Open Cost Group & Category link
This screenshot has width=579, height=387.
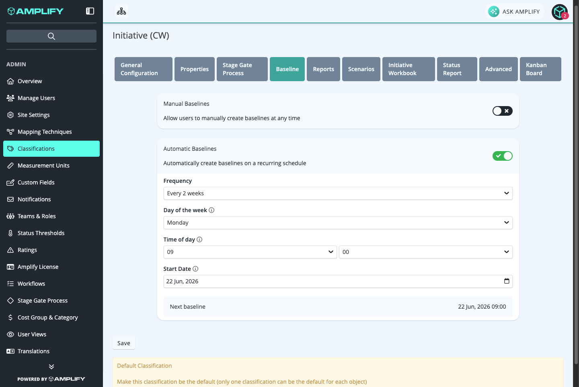pos(51,317)
